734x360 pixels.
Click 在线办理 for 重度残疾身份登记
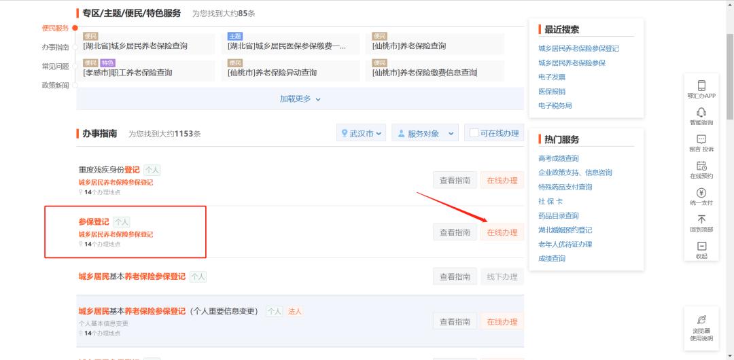coord(502,180)
